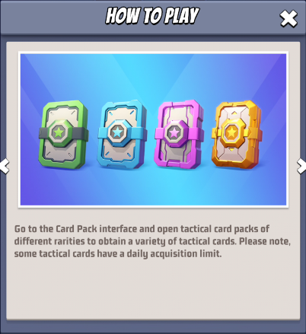
Task: Advance to the next tutorial page
Action: pos(301,166)
